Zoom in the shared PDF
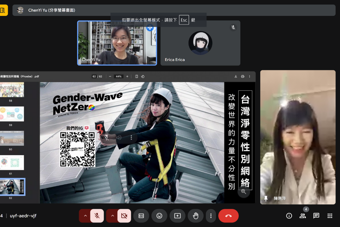This screenshot has width=340, height=227. coord(127,76)
